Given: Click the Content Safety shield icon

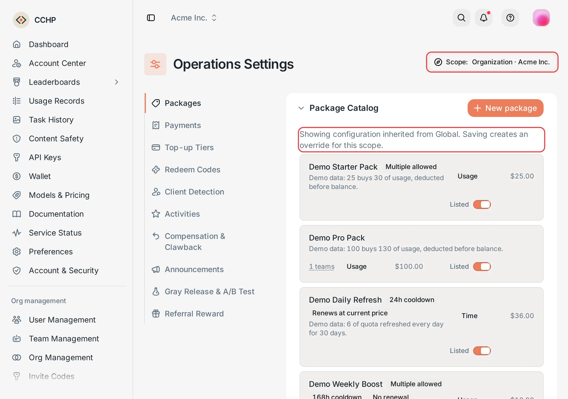Looking at the screenshot, I should pos(17,139).
